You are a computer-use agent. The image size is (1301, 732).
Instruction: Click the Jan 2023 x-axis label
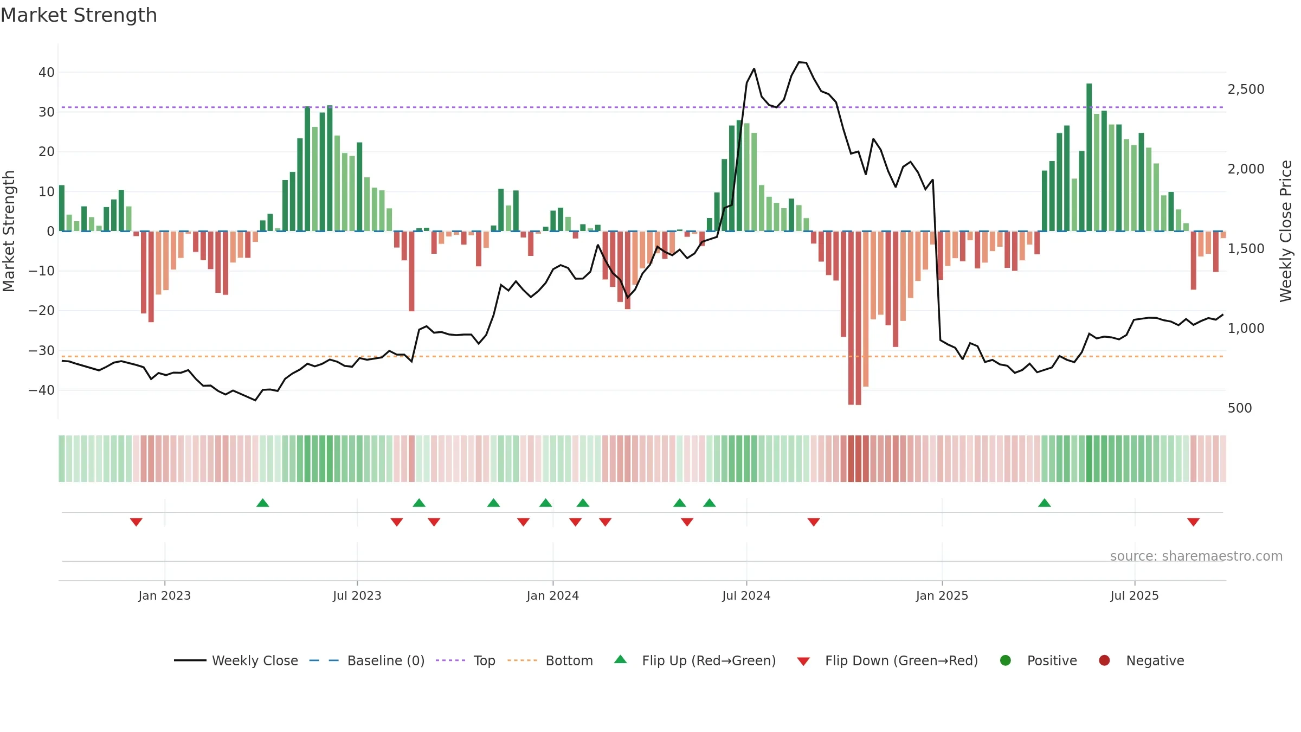tap(165, 595)
